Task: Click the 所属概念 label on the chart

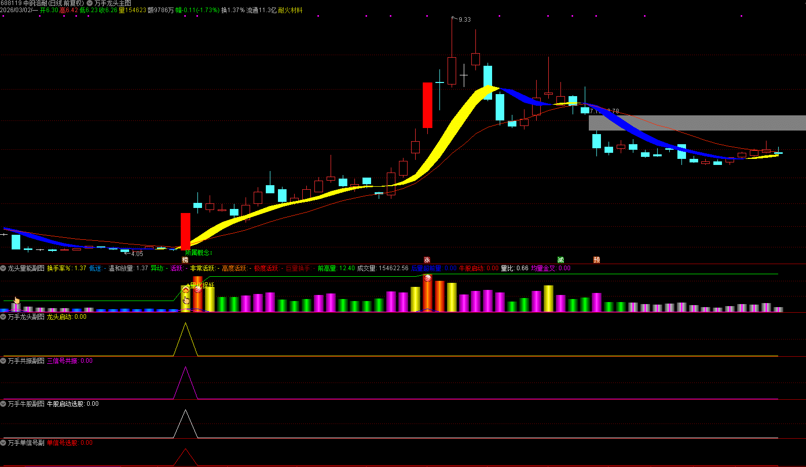Action: click(x=198, y=252)
